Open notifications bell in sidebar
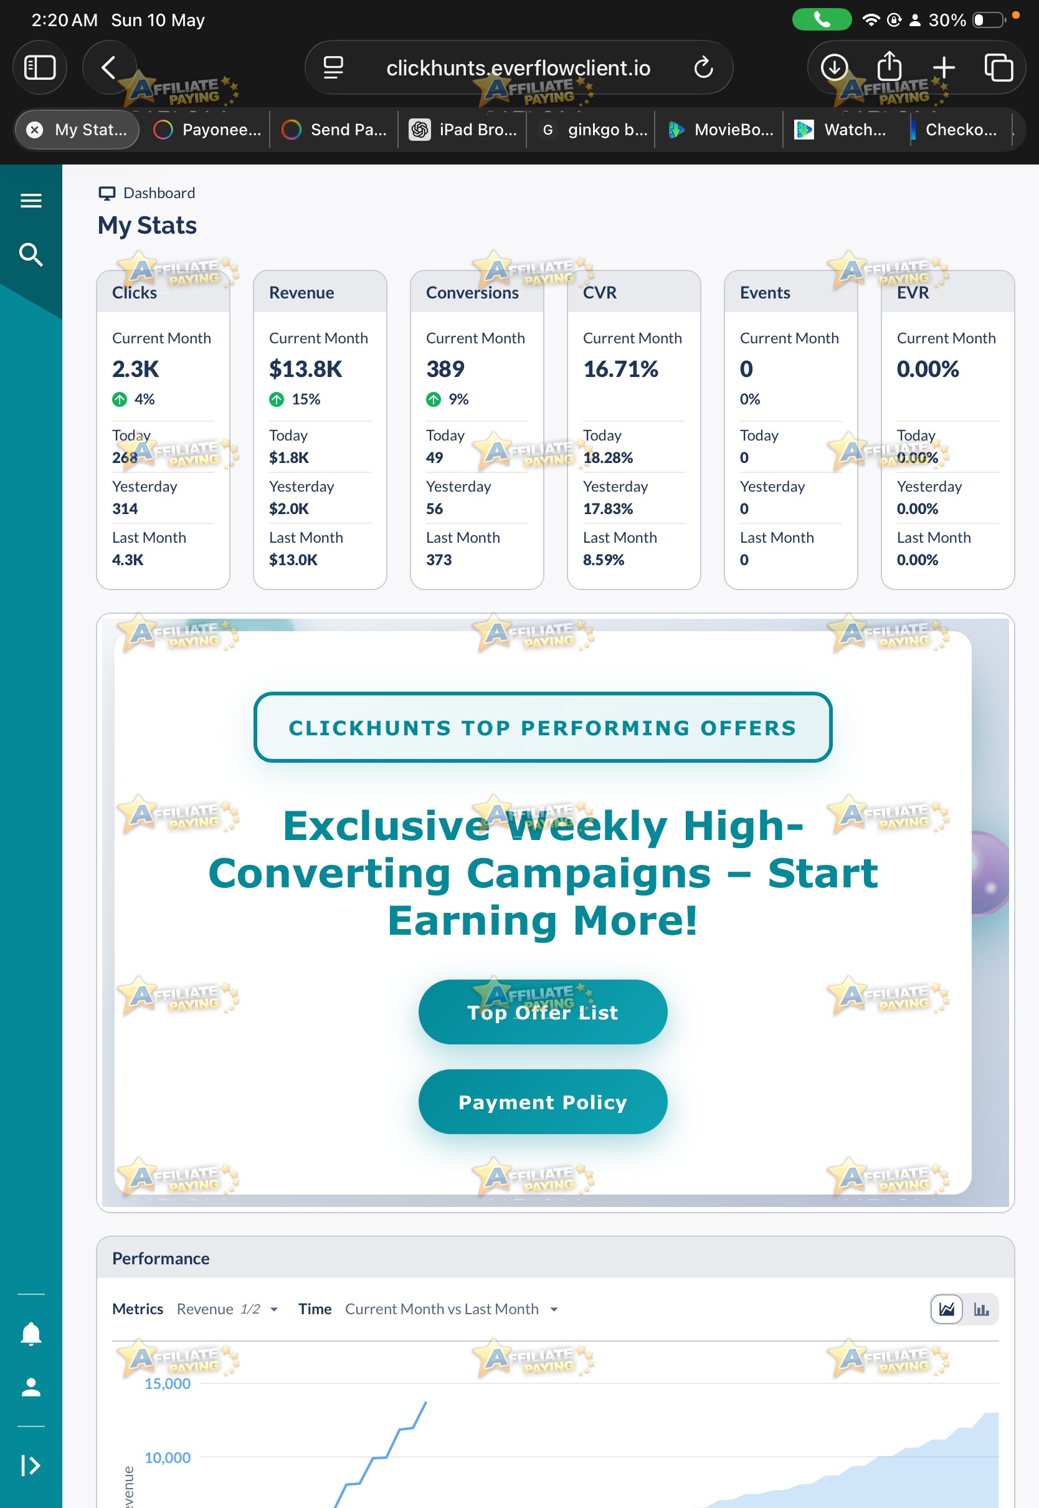This screenshot has width=1039, height=1508. coord(31,1334)
